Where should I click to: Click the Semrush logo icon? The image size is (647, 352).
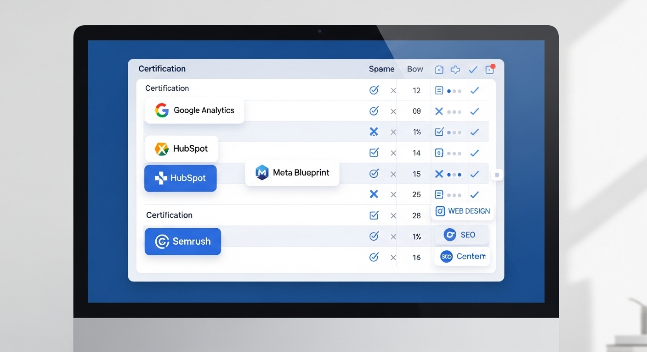162,242
